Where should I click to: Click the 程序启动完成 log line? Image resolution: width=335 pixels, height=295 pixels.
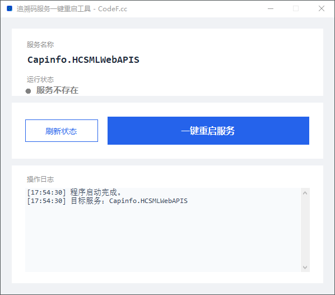click(74, 192)
